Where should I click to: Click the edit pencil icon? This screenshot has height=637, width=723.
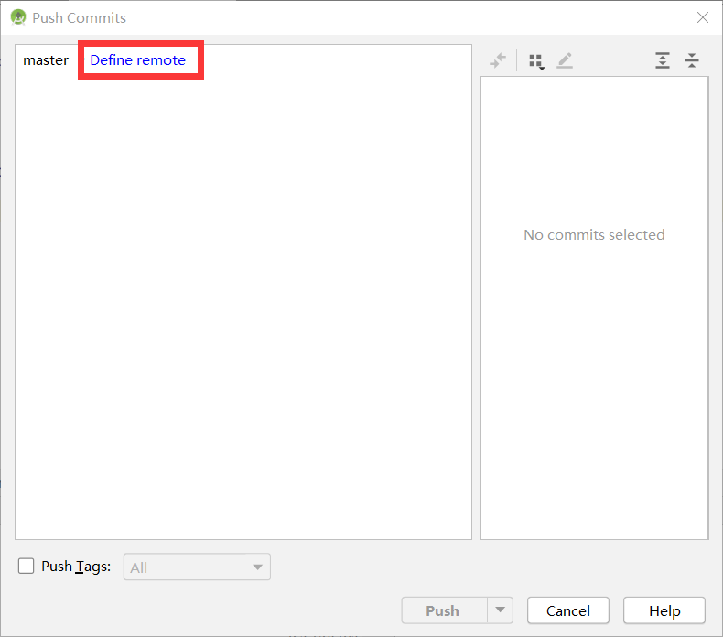click(565, 60)
